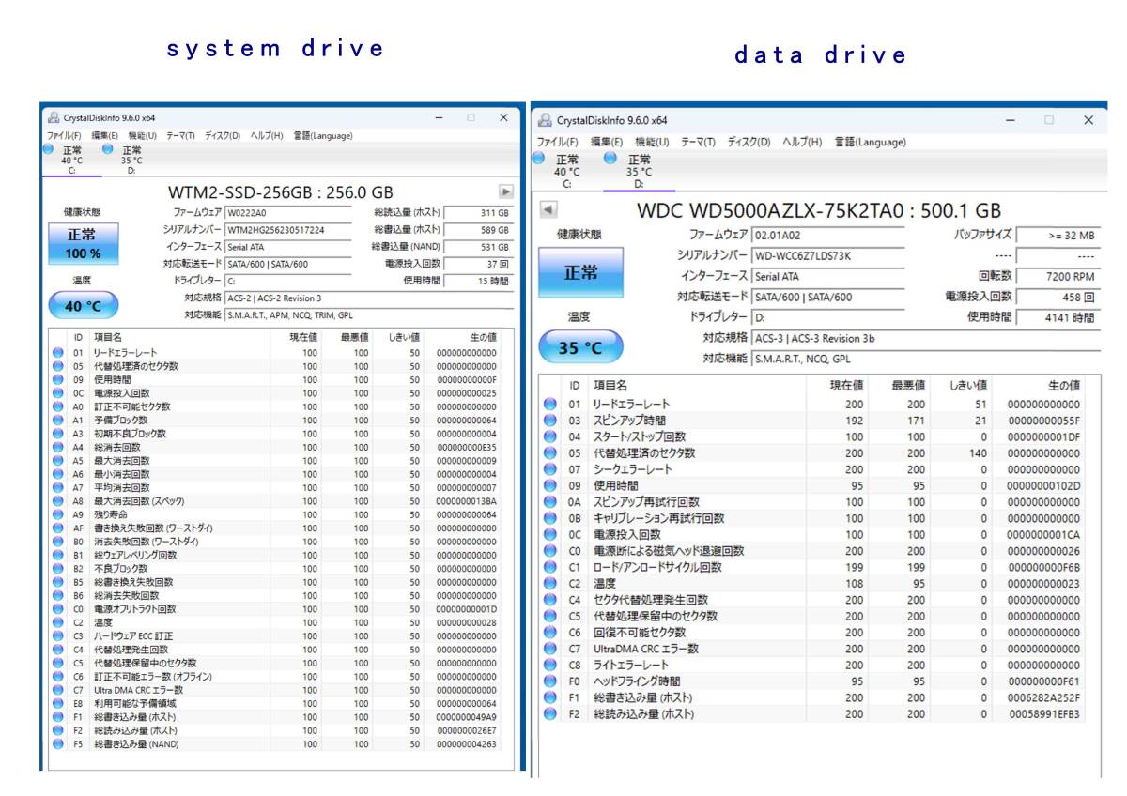The width and height of the screenshot is (1127, 796).
Task: Open 言語(Language) menu in system drive window
Action: pyautogui.click(x=323, y=136)
